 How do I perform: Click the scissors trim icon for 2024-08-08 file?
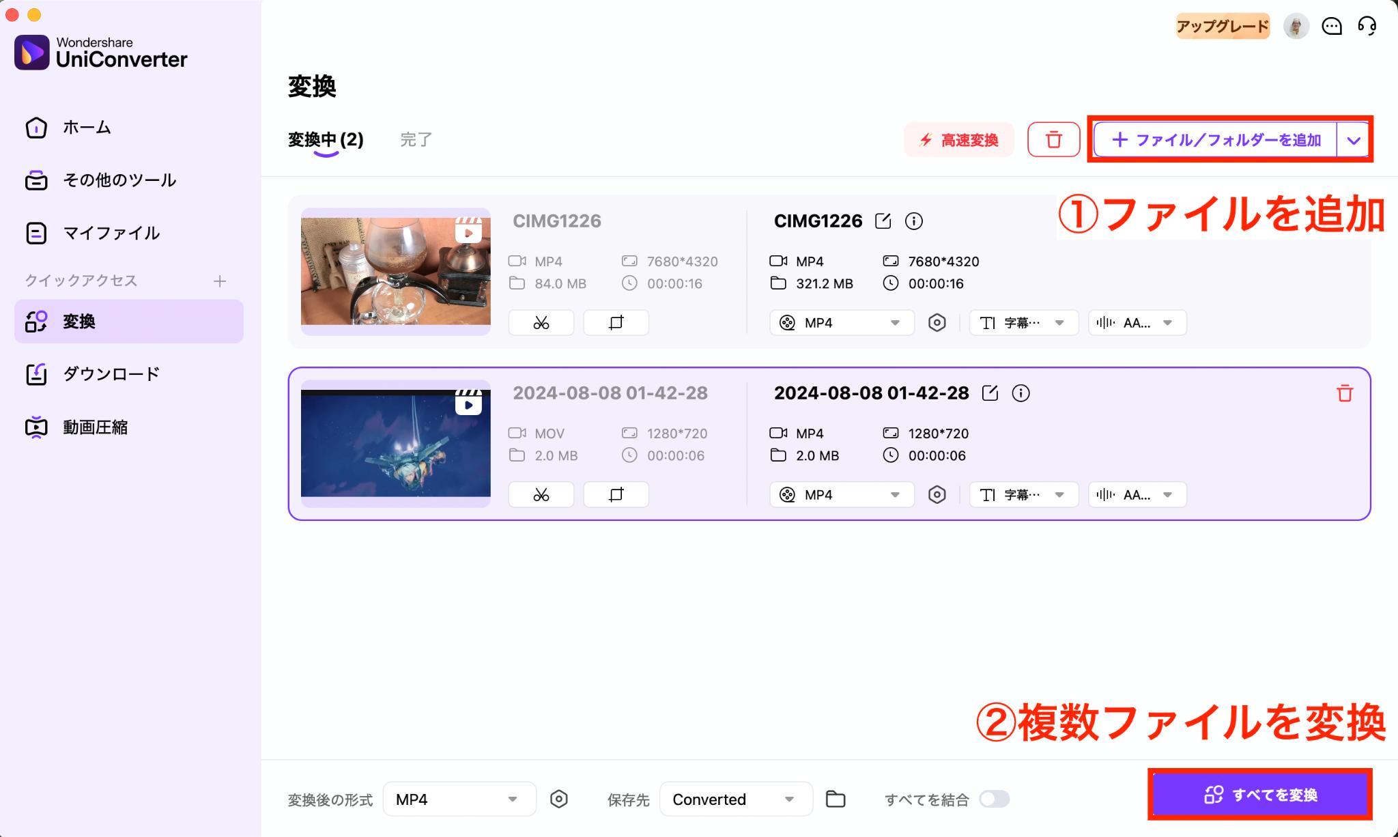point(541,493)
